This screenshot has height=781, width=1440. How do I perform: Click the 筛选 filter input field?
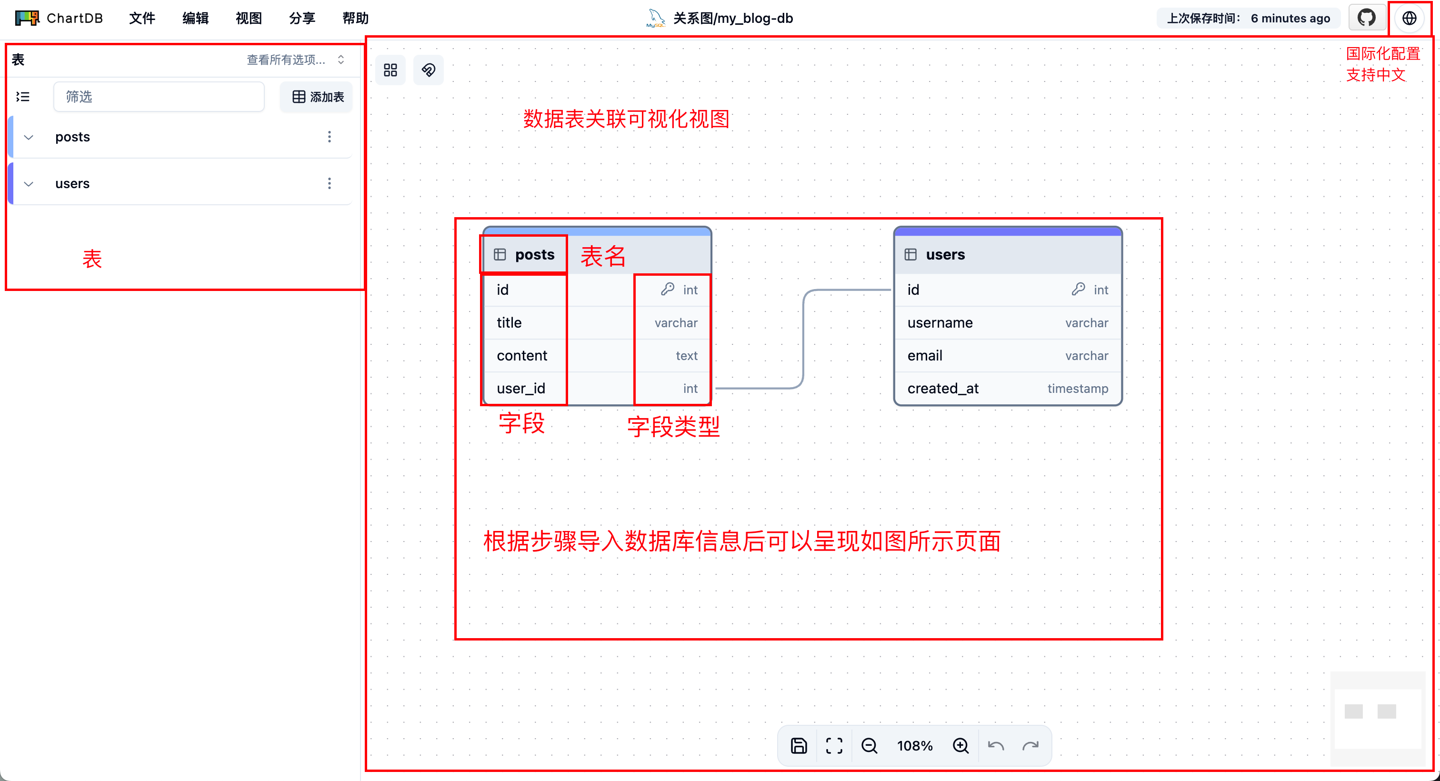[159, 97]
